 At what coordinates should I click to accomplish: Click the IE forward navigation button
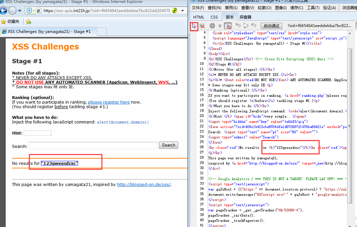(12, 11)
